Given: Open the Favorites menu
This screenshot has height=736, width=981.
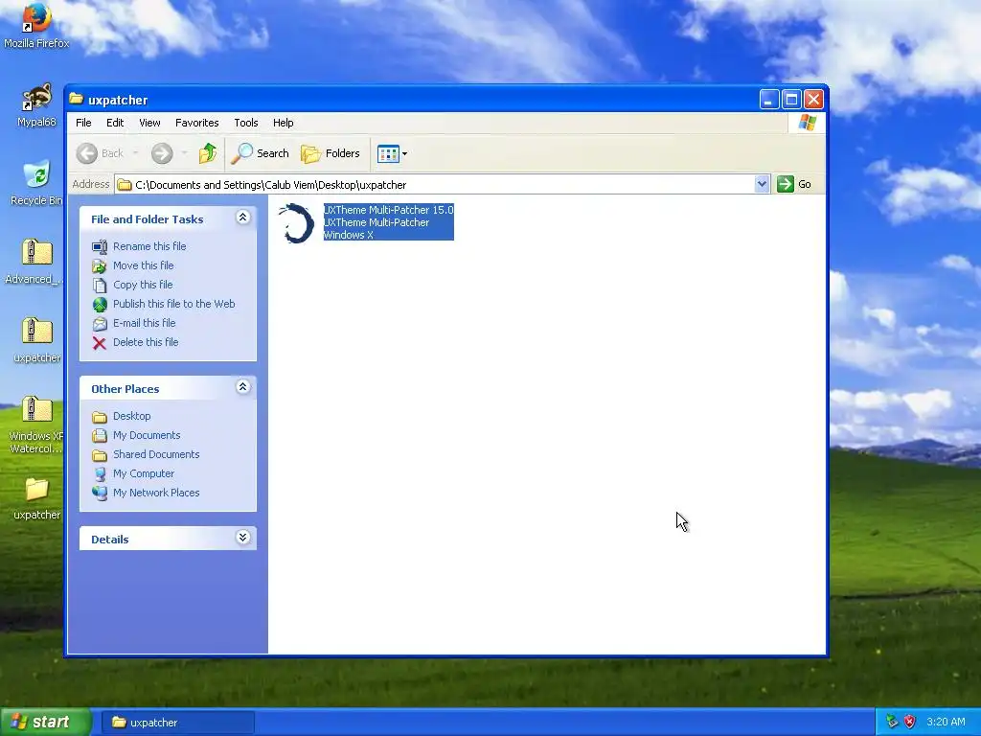Looking at the screenshot, I should 197,123.
